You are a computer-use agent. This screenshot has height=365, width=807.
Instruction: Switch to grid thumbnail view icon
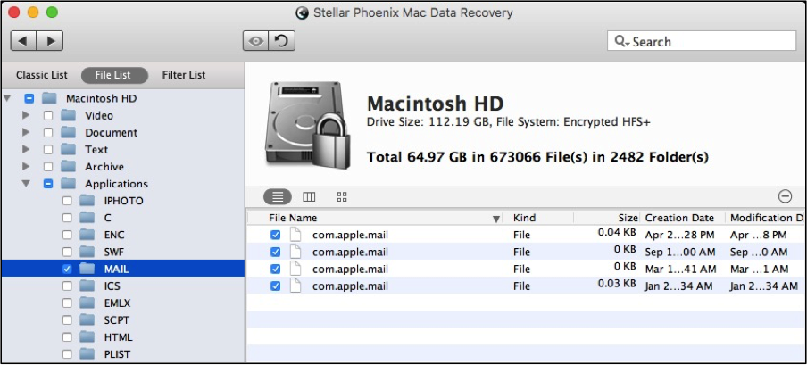pyautogui.click(x=342, y=196)
